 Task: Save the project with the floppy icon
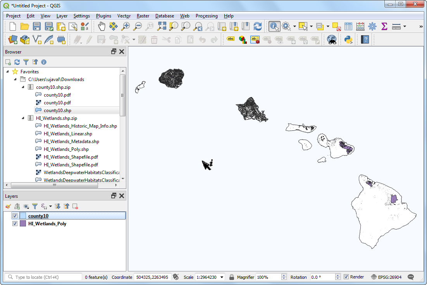(x=37, y=26)
